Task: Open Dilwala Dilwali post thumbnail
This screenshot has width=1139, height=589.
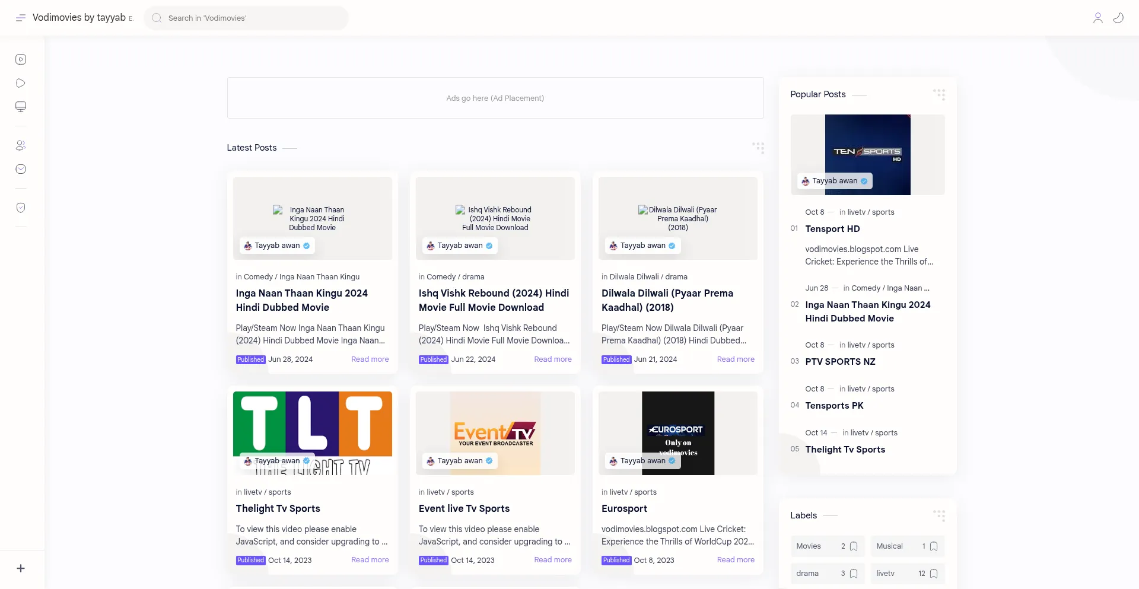Action: coord(678,218)
